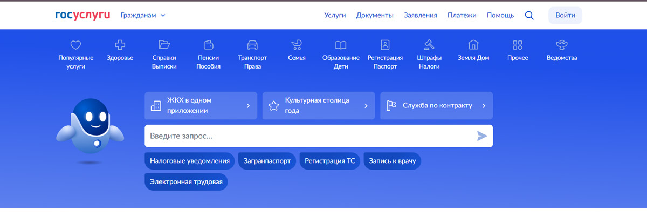Click the send arrow in search field
Image resolution: width=647 pixels, height=223 pixels.
point(482,136)
